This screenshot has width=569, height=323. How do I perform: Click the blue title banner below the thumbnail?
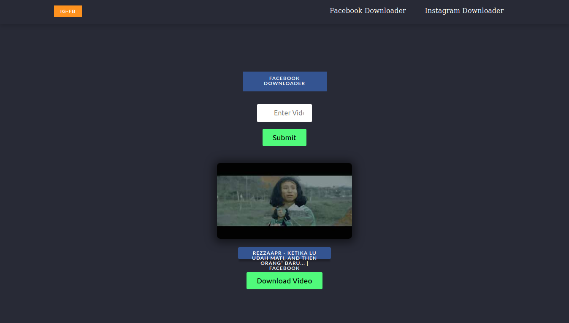pyautogui.click(x=284, y=253)
